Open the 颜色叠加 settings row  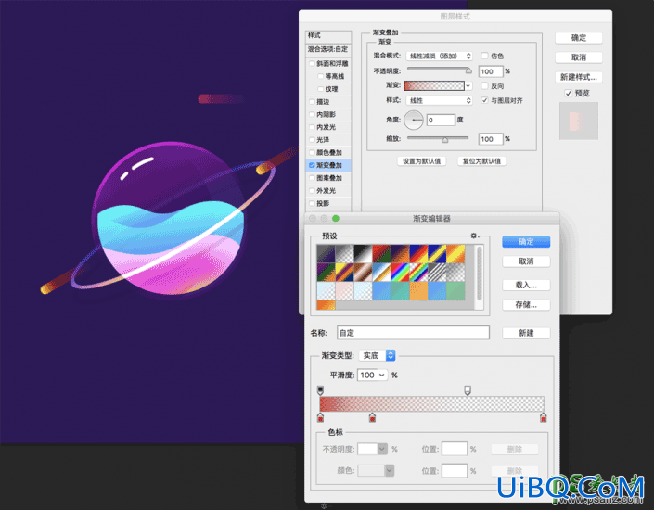(x=328, y=153)
